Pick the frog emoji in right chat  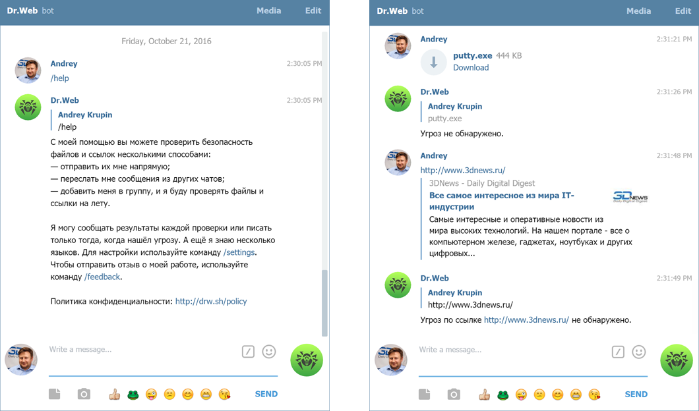click(x=503, y=395)
